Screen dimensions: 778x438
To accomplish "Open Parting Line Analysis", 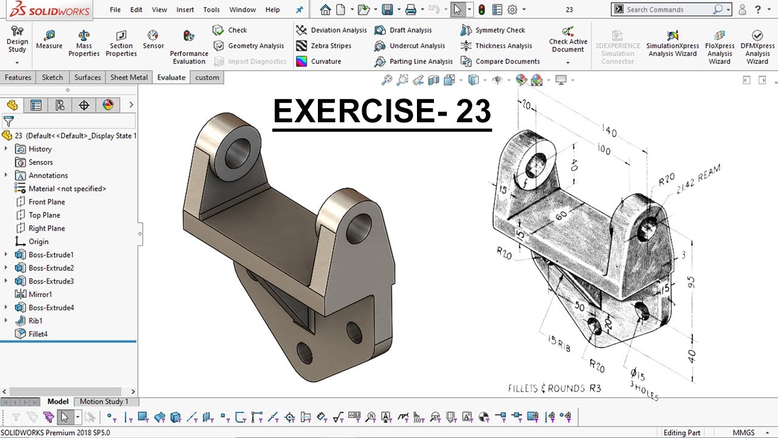I will tap(414, 61).
